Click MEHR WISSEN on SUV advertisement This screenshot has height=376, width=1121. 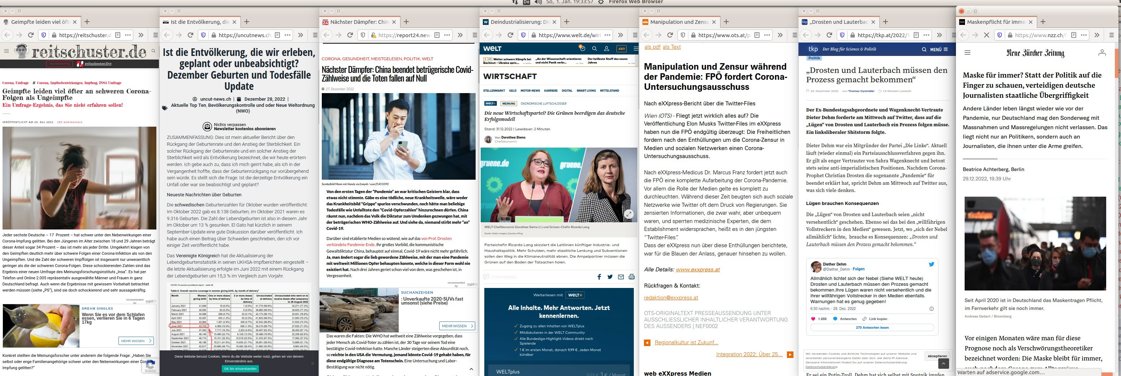(x=457, y=325)
